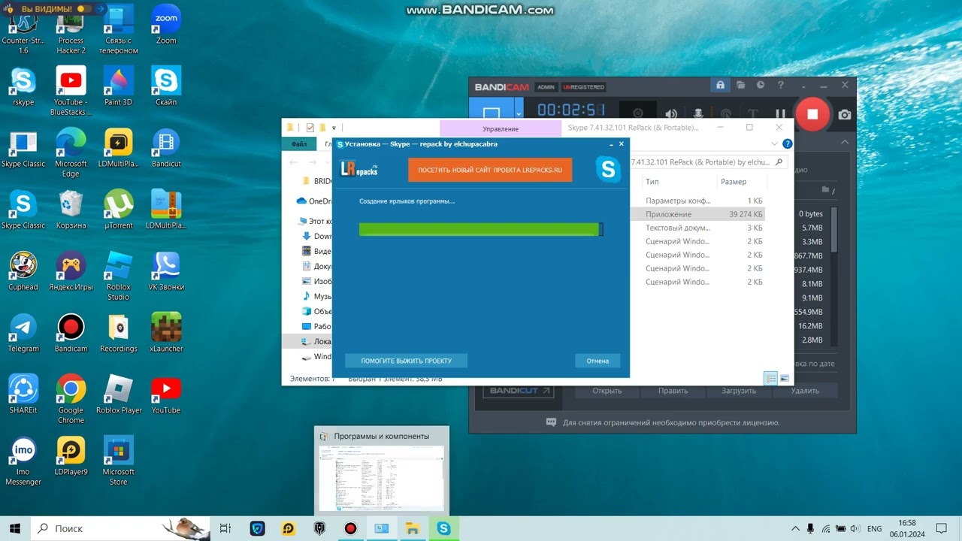Open µTorrent desktop shortcut
962x541 pixels.
[119, 209]
